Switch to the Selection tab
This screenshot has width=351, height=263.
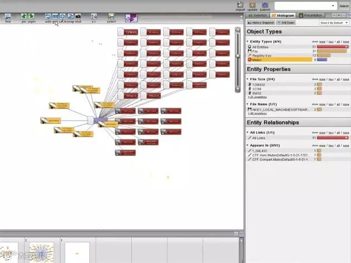point(258,15)
